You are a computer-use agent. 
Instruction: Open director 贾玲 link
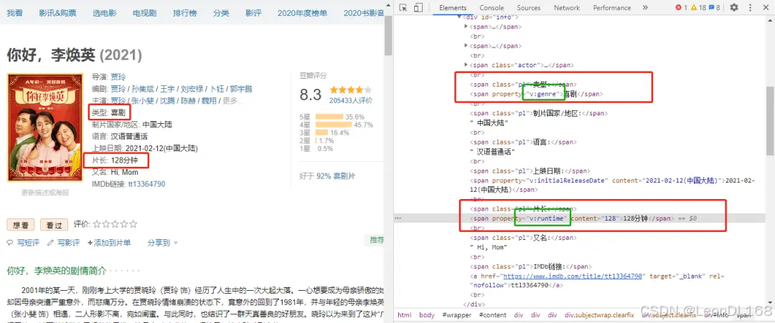pyautogui.click(x=118, y=77)
